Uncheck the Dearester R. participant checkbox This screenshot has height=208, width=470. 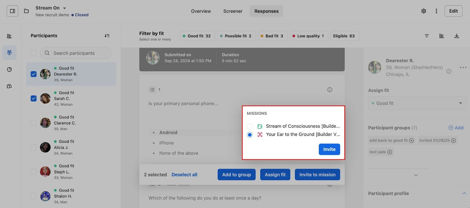(34, 74)
